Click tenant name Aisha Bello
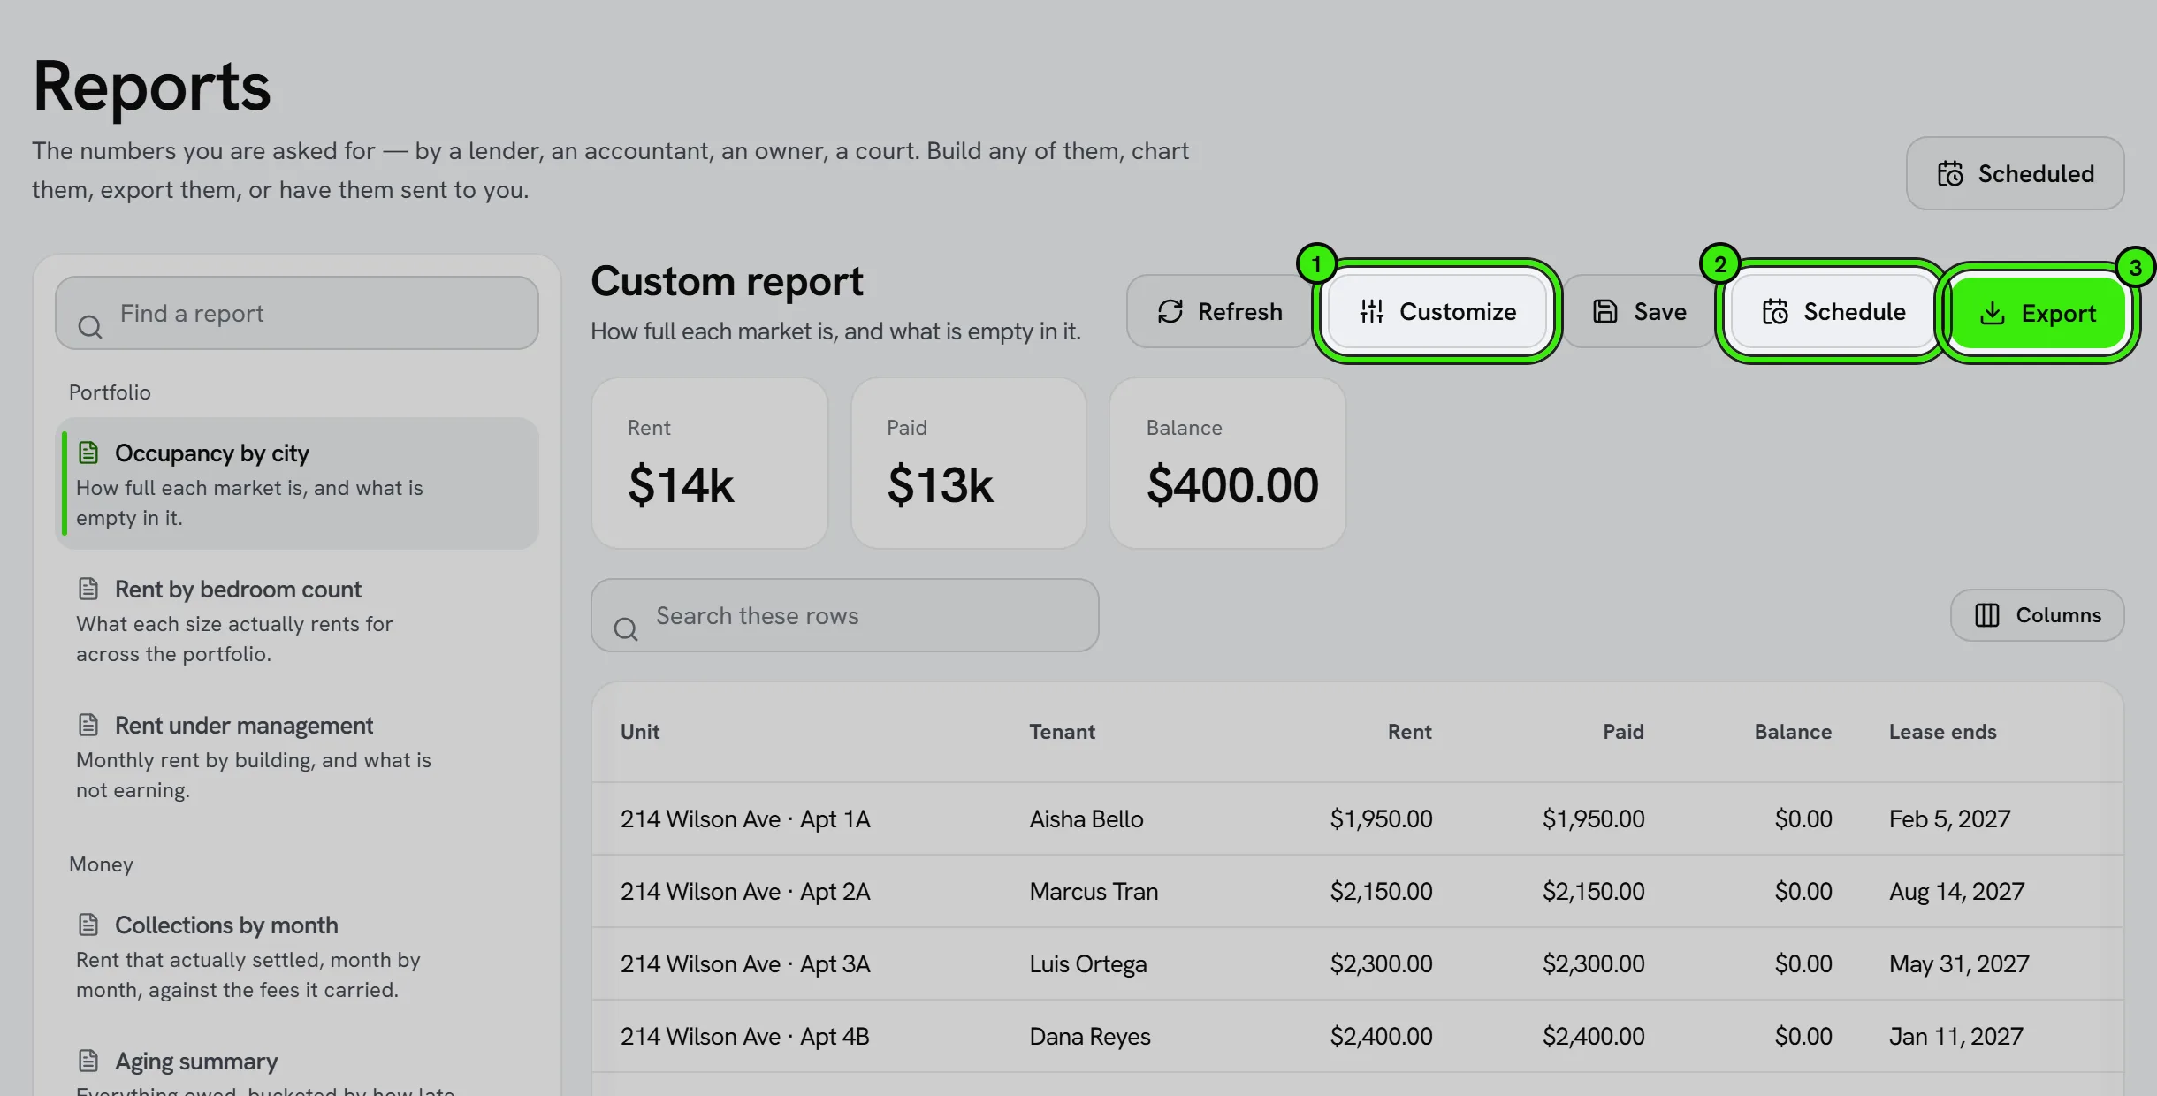 coord(1086,819)
